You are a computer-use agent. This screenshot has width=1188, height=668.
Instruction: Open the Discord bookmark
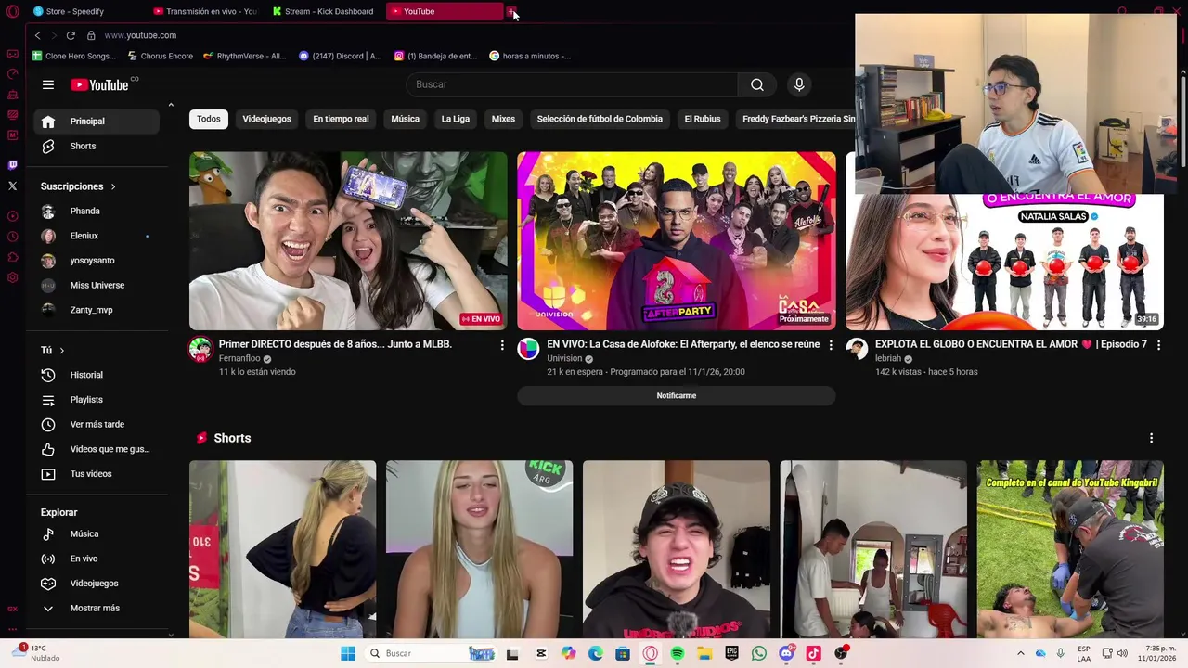[340, 56]
